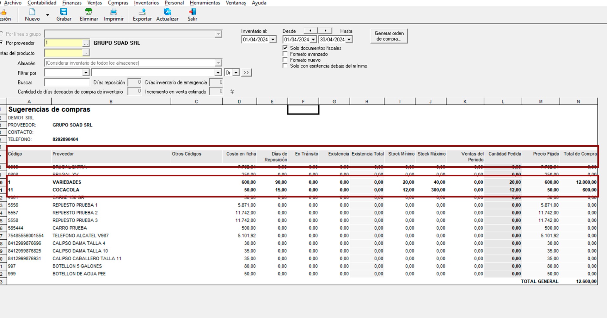Click the Imprimir printer icon
The height and width of the screenshot is (318, 607).
click(x=113, y=12)
